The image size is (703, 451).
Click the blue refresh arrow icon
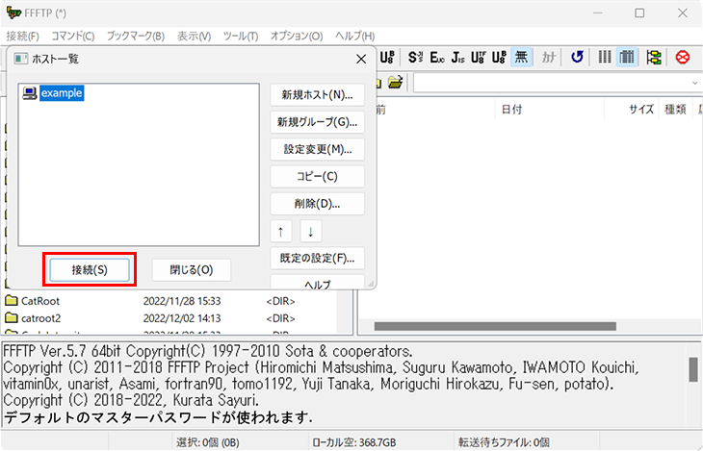click(577, 58)
